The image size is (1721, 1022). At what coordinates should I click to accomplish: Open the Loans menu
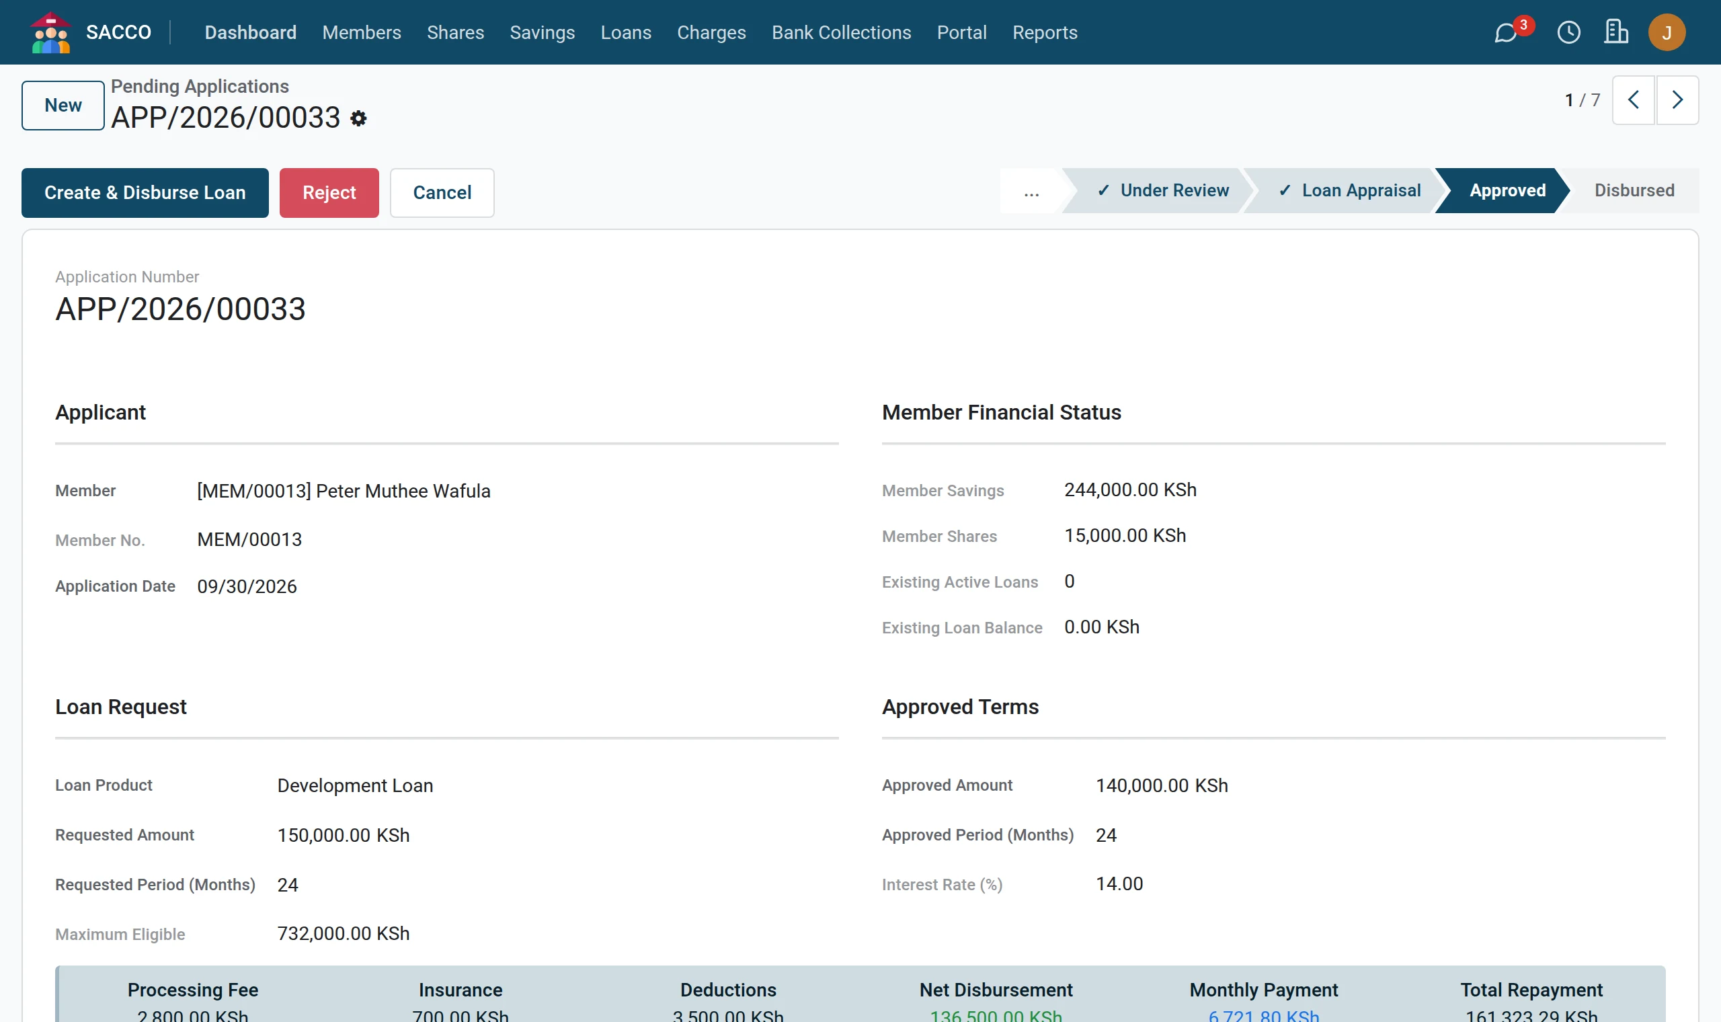(x=626, y=32)
